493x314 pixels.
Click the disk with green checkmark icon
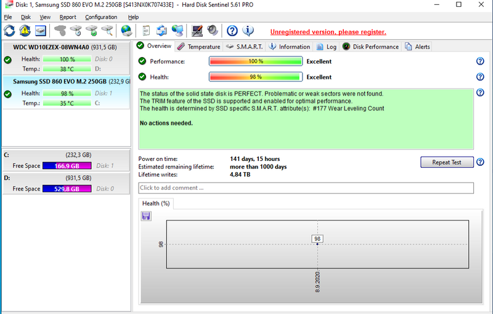point(91,31)
